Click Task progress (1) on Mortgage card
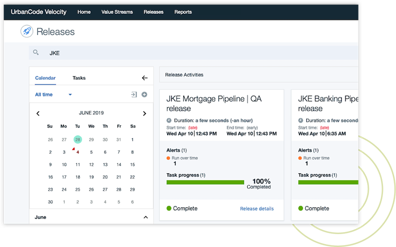 (186, 175)
